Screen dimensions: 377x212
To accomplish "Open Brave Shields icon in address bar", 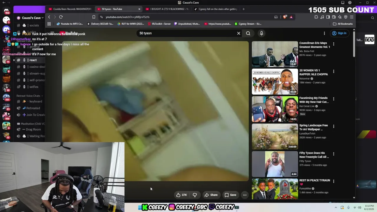I will point(285,17).
